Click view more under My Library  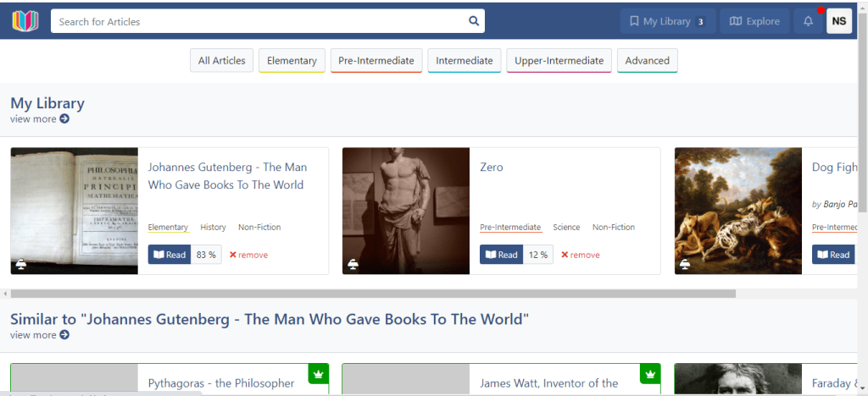pyautogui.click(x=39, y=119)
